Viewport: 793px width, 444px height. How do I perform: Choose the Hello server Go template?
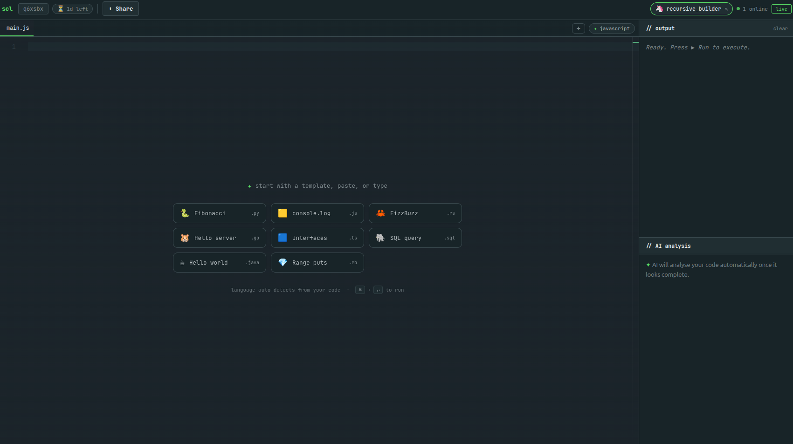[220, 238]
